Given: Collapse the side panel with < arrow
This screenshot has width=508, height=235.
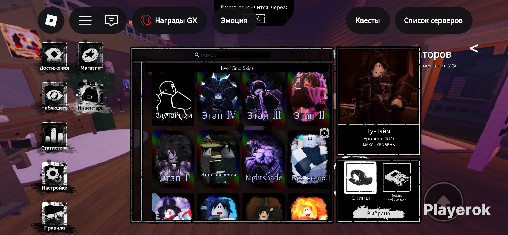Looking at the screenshot, I should (x=474, y=48).
